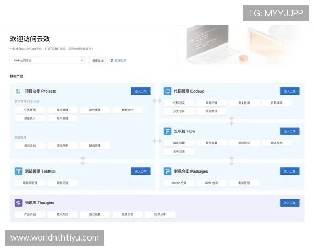Open the 测试用例 tag under 质量管理
The width and height of the screenshot is (314, 251).
(x=62, y=146)
